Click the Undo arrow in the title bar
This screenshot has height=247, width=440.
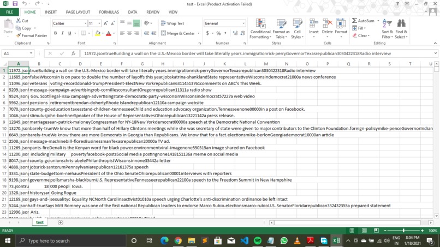[x=25, y=4]
